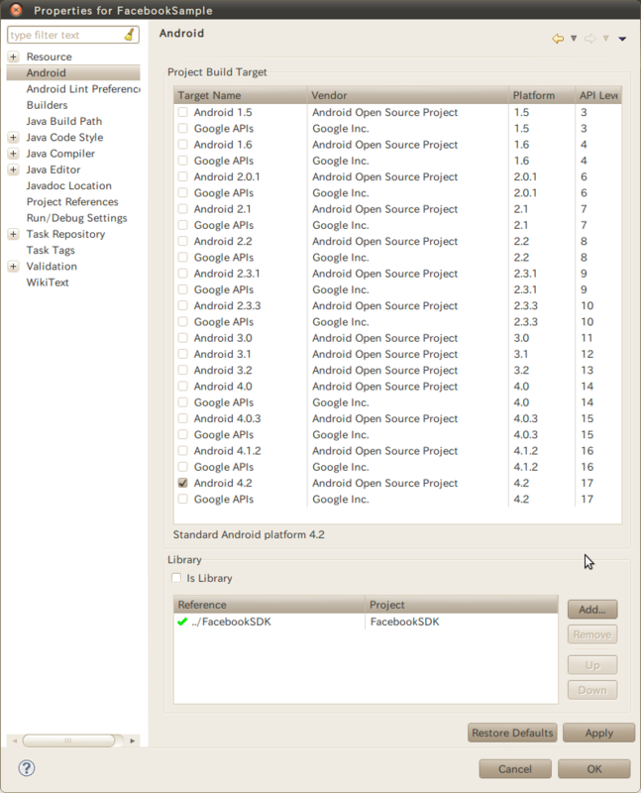Screen dimensions: 641x793
Task: Sort by Vendor column header
Action: click(x=407, y=95)
